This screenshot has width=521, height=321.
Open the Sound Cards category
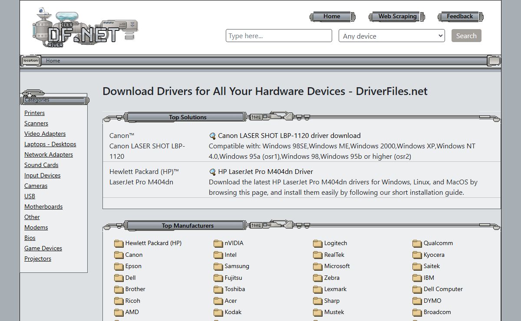pos(41,165)
